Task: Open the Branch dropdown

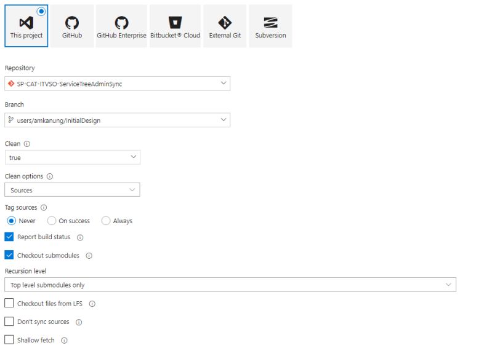Action: coord(118,120)
